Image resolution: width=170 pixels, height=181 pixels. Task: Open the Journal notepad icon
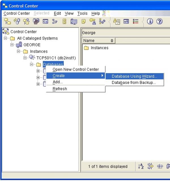[83, 21]
